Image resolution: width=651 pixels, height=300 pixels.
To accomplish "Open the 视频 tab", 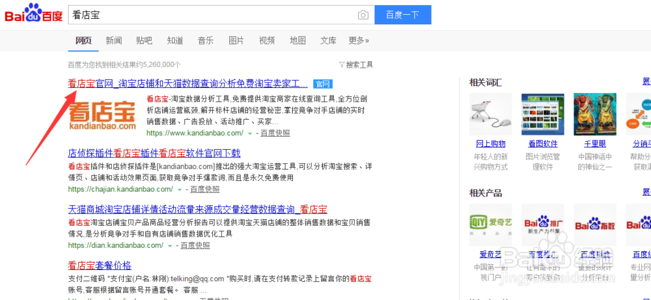I will click(267, 40).
